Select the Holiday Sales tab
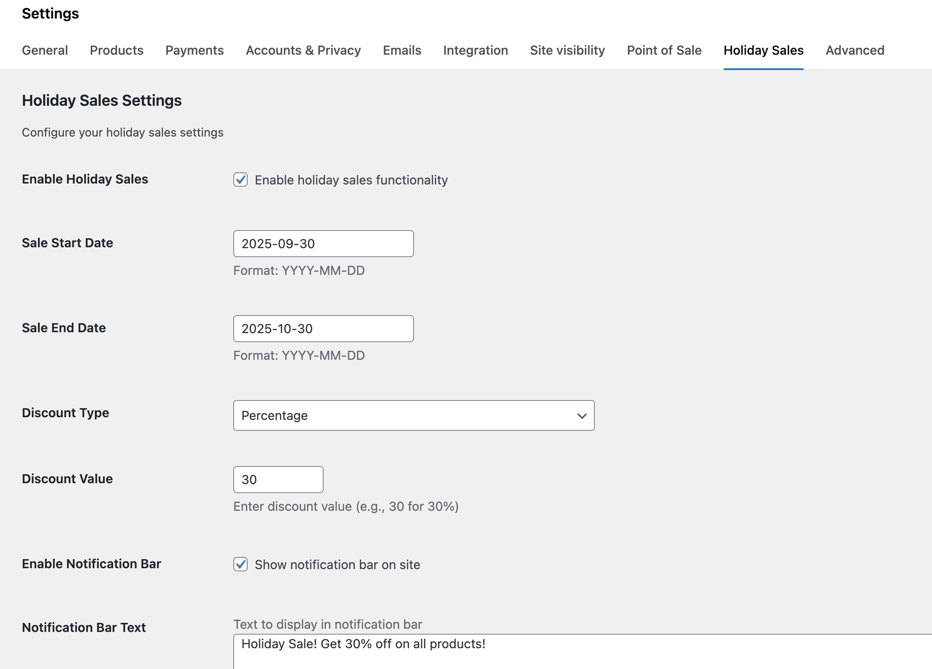 point(763,50)
